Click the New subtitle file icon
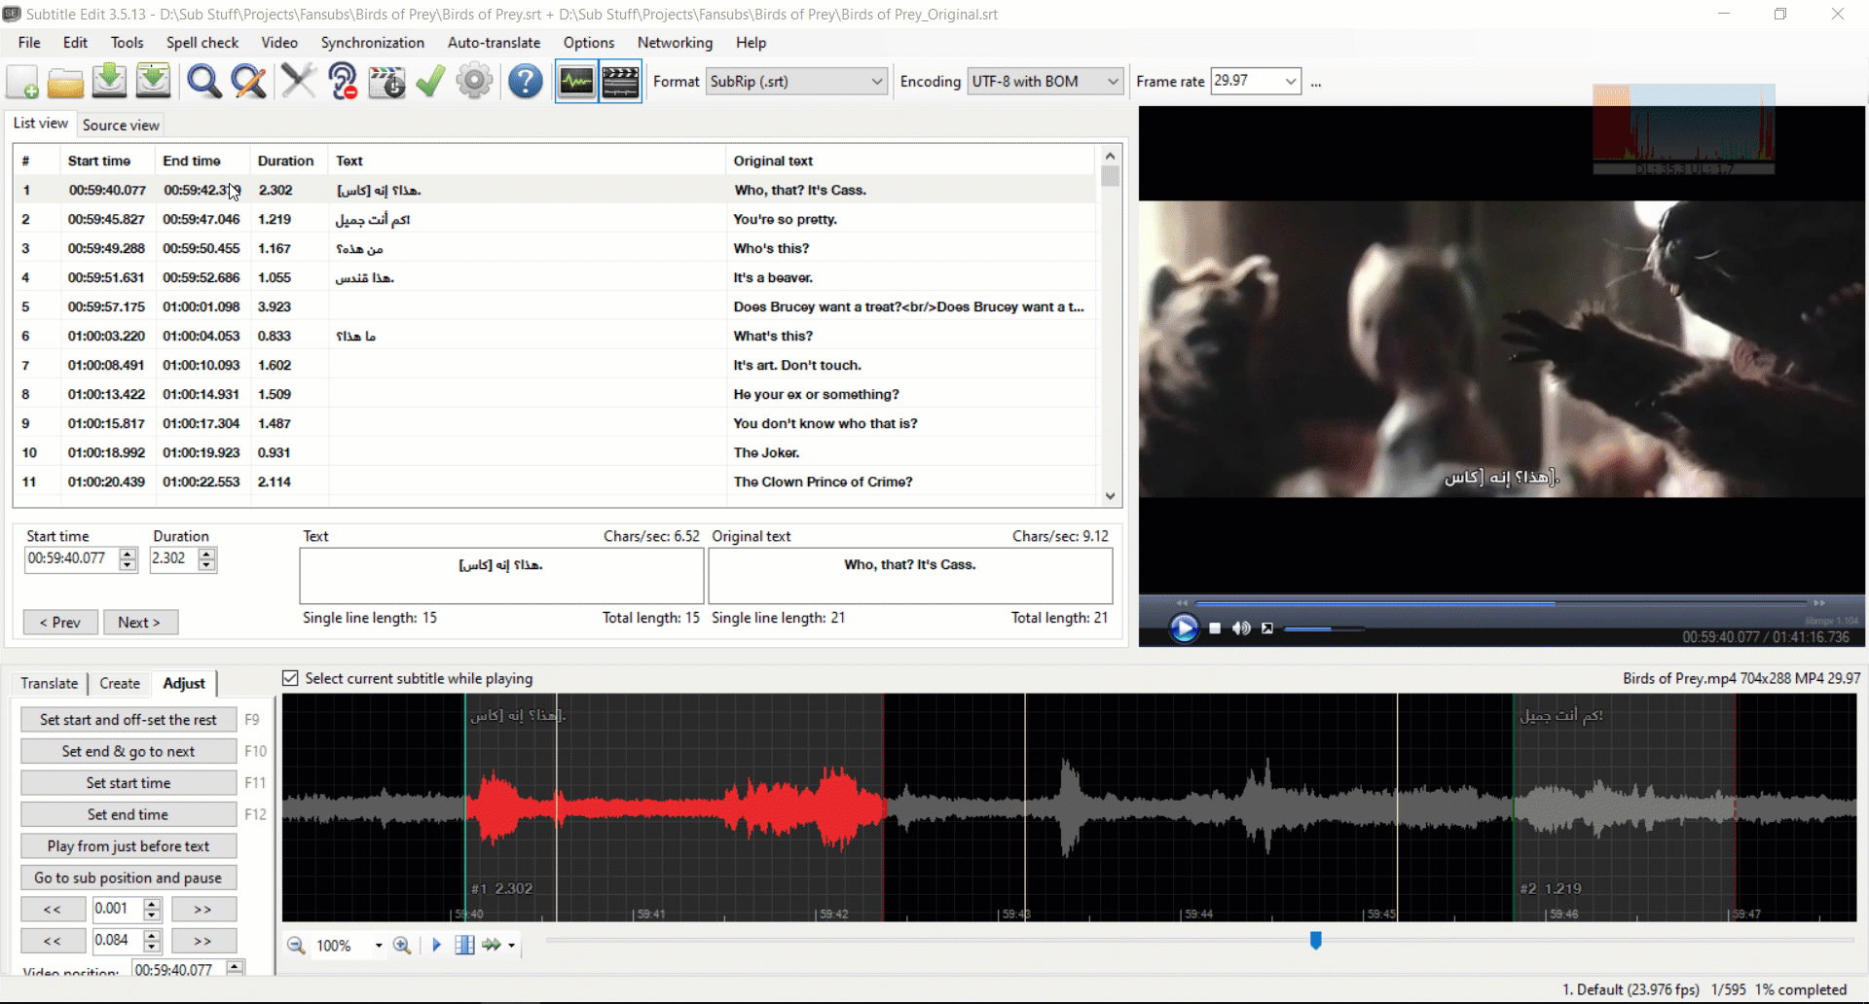Screen dimensions: 1869x1004 tap(22, 82)
